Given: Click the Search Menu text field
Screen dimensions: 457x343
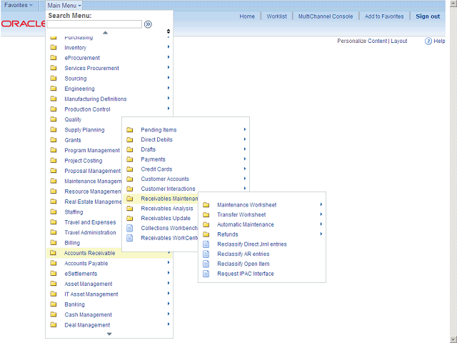Looking at the screenshot, I should click(94, 24).
